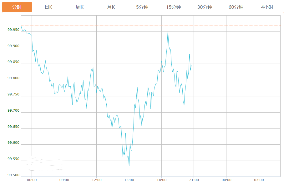Show the 15分钟 interval chart
This screenshot has height=184, width=284.
(174, 7)
